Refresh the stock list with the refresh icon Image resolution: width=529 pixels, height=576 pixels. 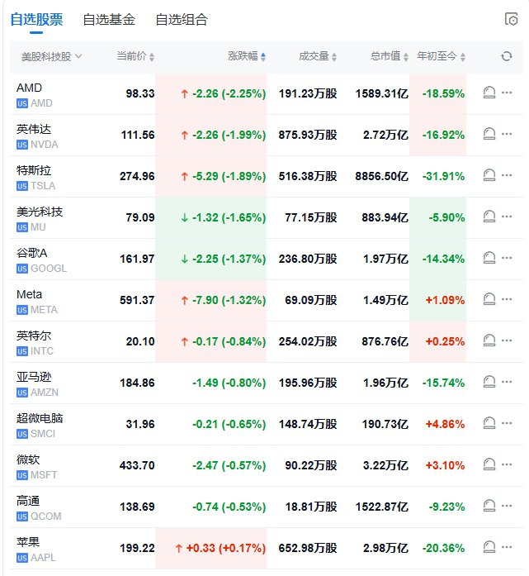[507, 56]
